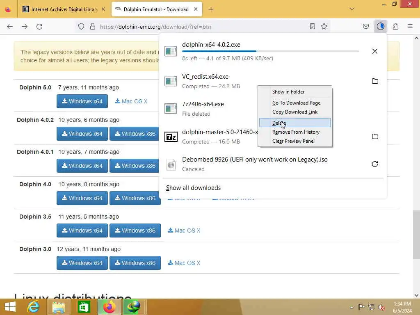
Task: Open a new browser tab
Action: pyautogui.click(x=211, y=9)
